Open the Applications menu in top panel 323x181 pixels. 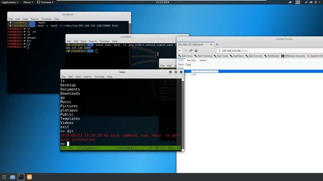tap(10, 2)
